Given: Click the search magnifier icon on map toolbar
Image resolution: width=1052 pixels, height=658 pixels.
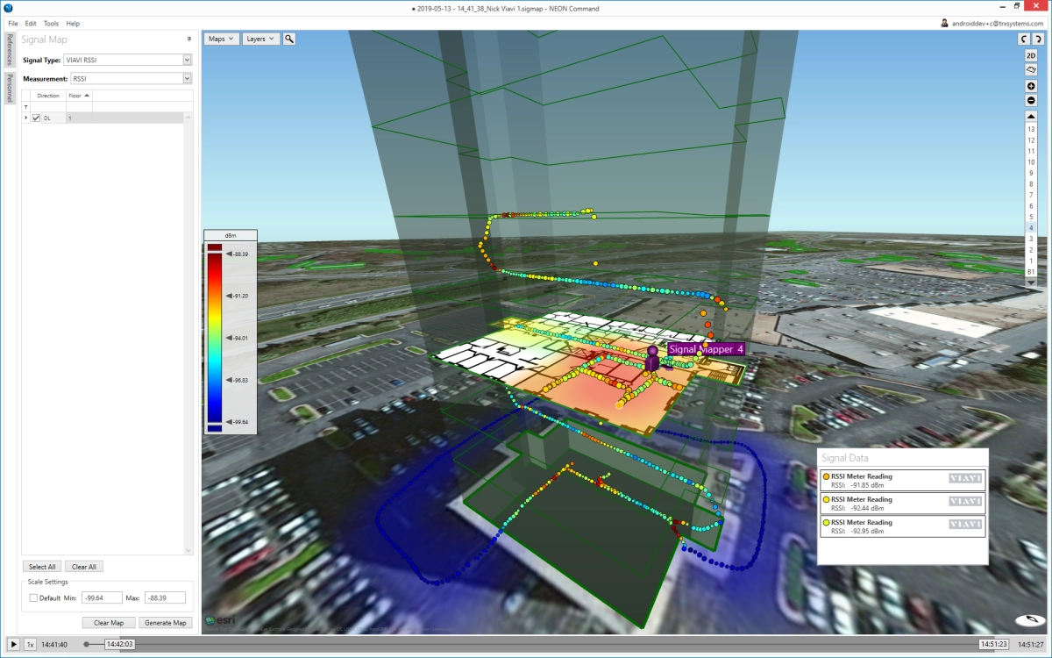Looking at the screenshot, I should coord(289,39).
